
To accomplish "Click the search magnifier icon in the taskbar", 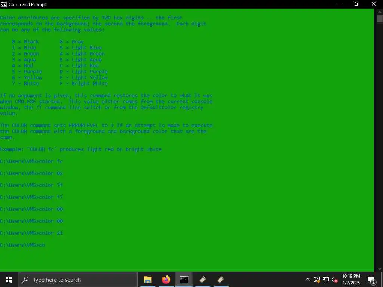I will click(25, 280).
